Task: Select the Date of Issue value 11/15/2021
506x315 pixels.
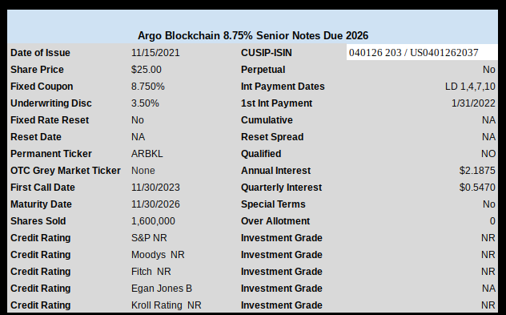Action: coord(155,53)
